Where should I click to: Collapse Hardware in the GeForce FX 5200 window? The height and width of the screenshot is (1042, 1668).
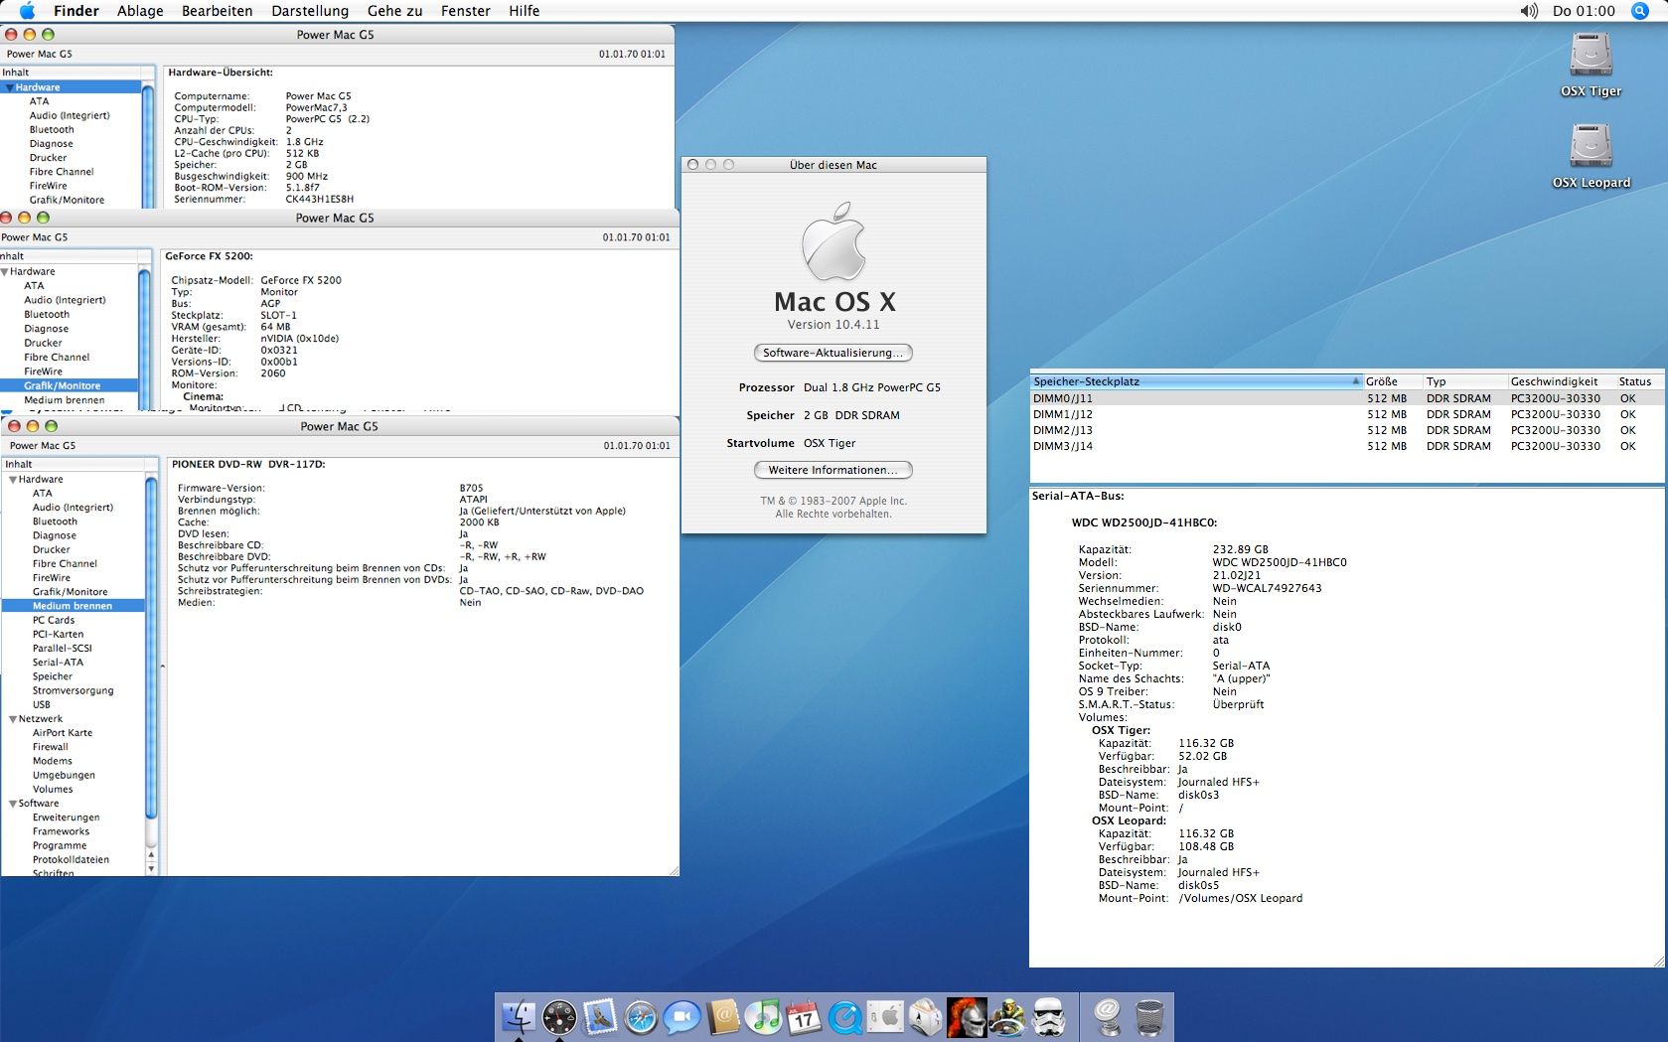tap(5, 271)
